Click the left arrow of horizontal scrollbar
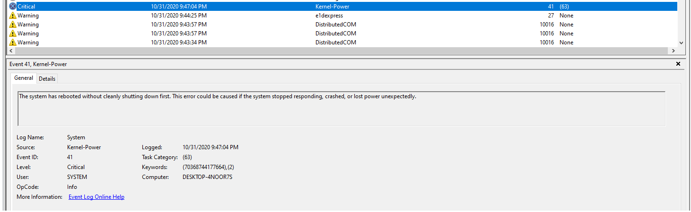The height and width of the screenshot is (212, 691). [x=10, y=51]
